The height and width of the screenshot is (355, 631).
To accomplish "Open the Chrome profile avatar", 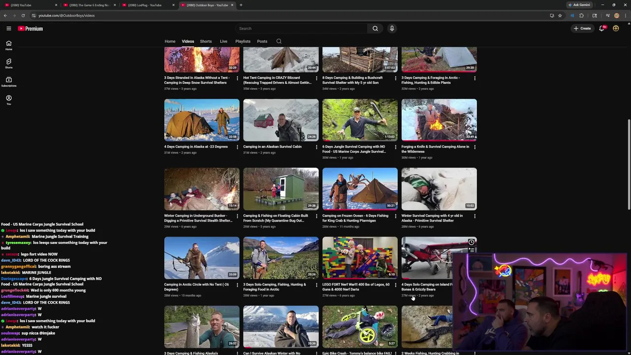I will pos(617,15).
